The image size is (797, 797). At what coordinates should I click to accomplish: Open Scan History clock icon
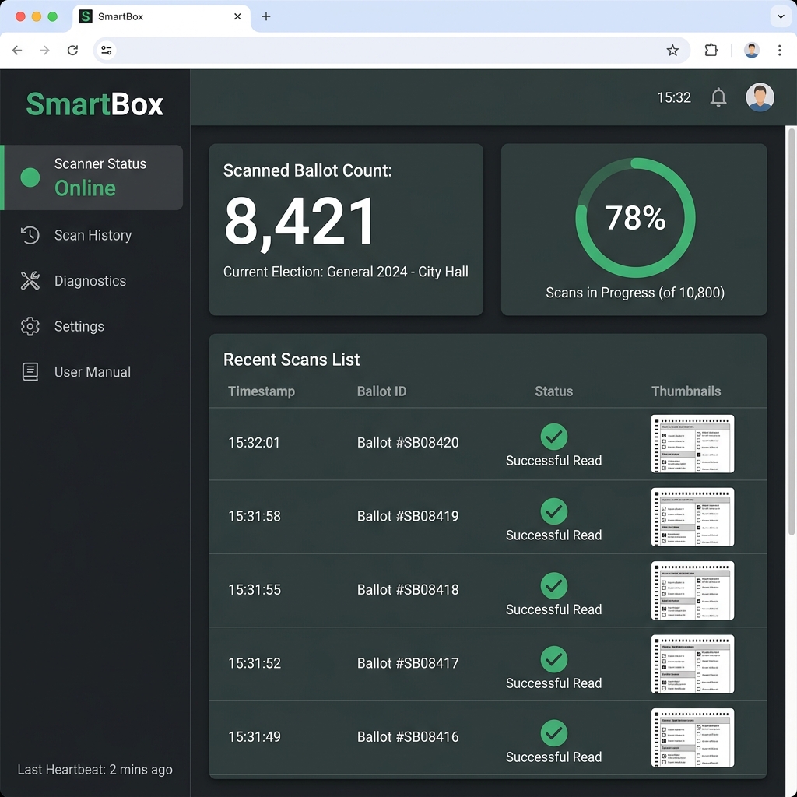(30, 235)
